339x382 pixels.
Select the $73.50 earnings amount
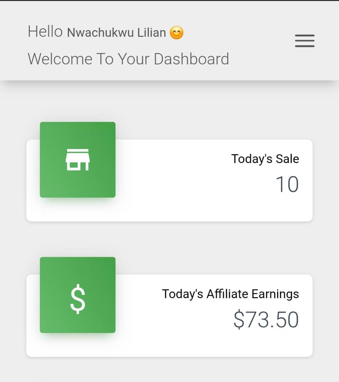tap(266, 319)
